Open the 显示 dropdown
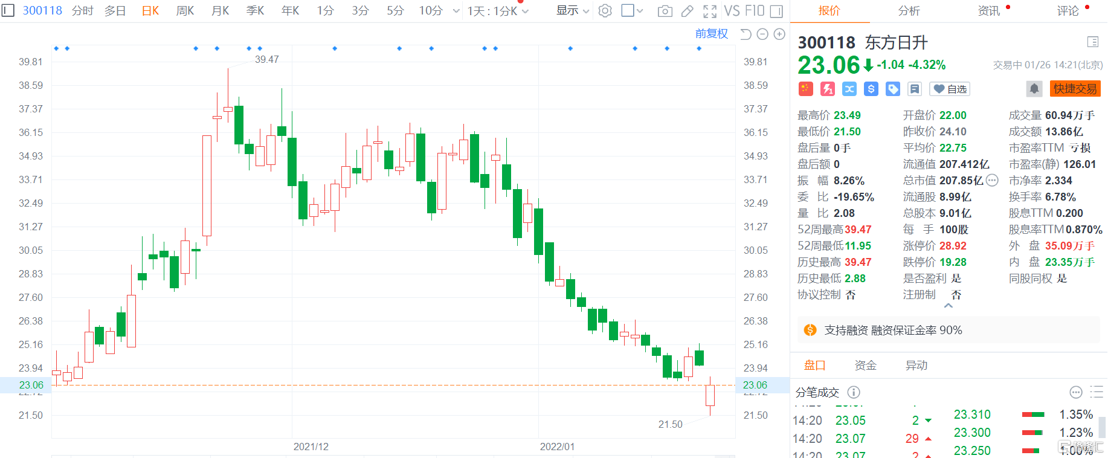The height and width of the screenshot is (458, 1108). click(x=572, y=11)
